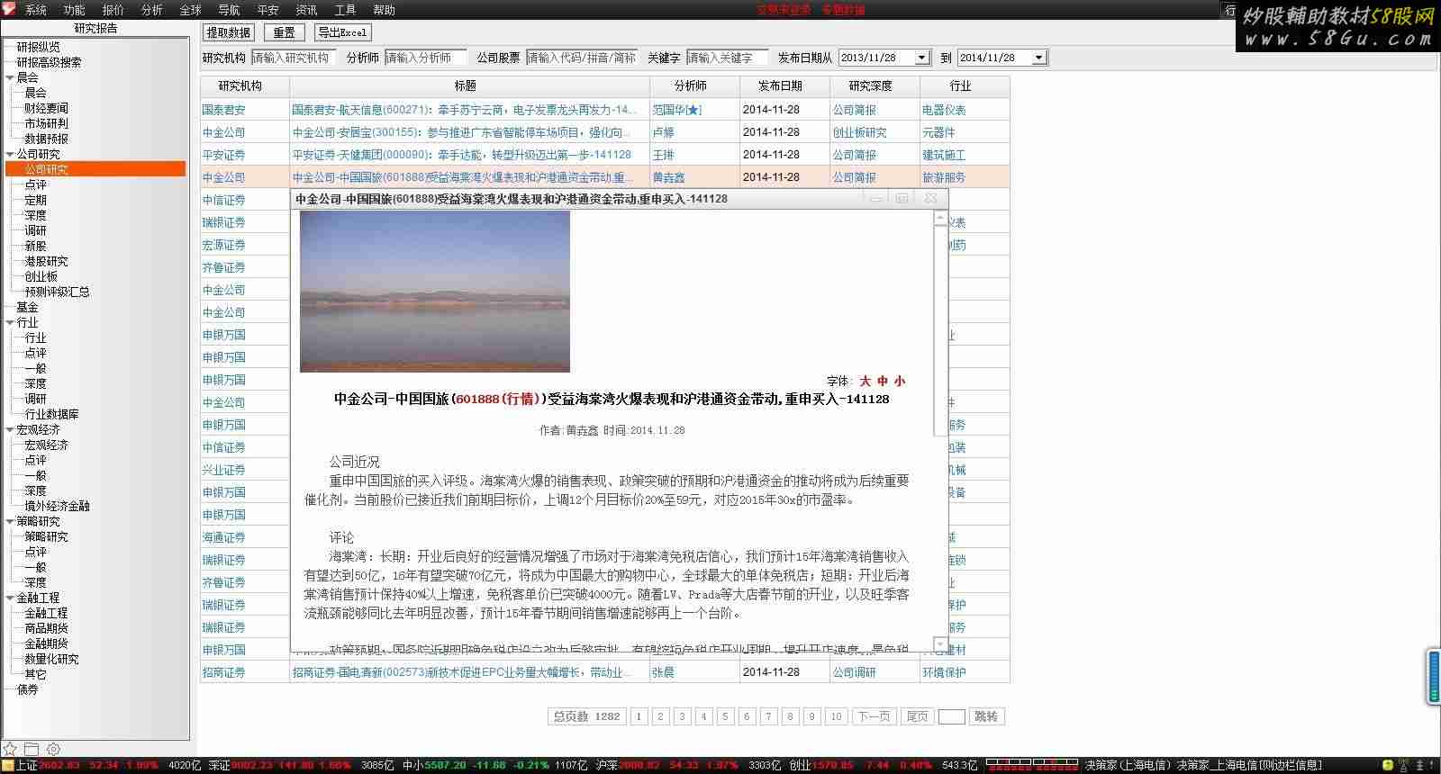The height and width of the screenshot is (774, 1441).
Task: Click the blue vertical indicator at the right edge
Action: coord(1434,677)
